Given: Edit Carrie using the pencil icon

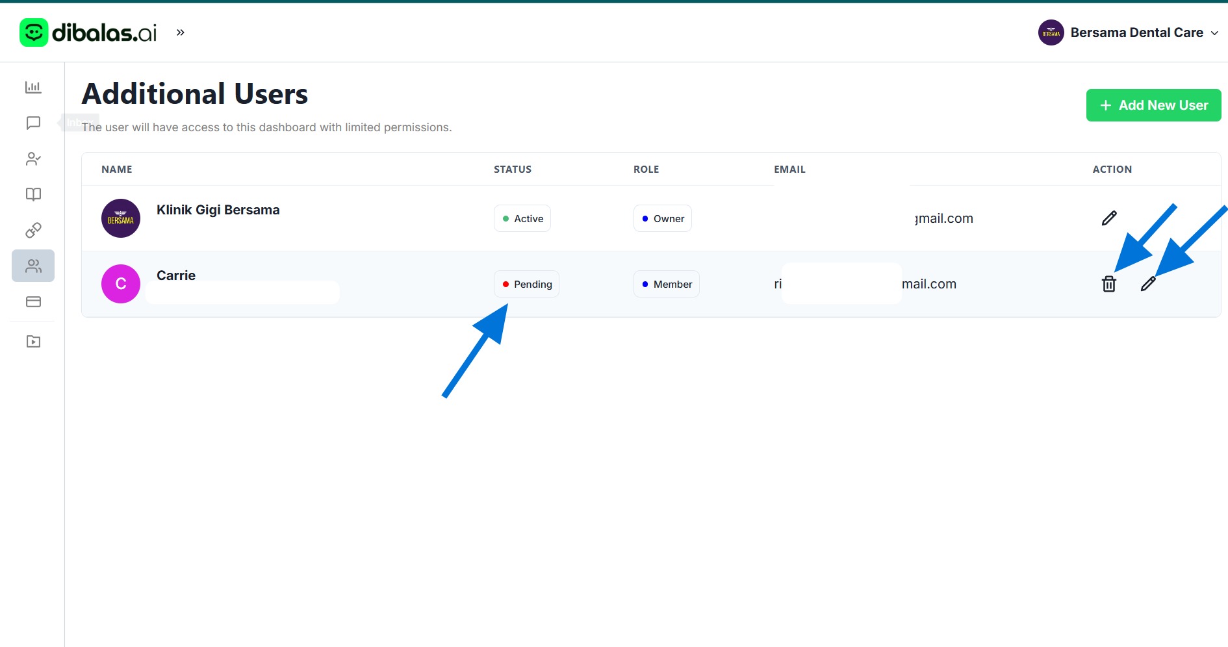Looking at the screenshot, I should pos(1148,284).
